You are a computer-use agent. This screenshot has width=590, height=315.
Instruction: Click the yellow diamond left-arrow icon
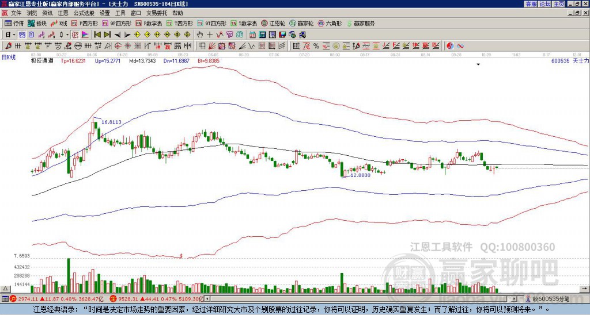(x=137, y=35)
